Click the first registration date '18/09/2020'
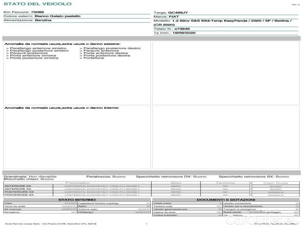This screenshot has width=303, height=227. tap(184, 33)
